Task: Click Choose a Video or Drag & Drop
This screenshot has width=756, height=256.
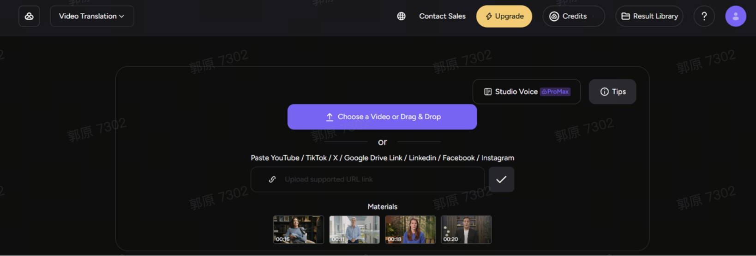Action: pos(382,117)
